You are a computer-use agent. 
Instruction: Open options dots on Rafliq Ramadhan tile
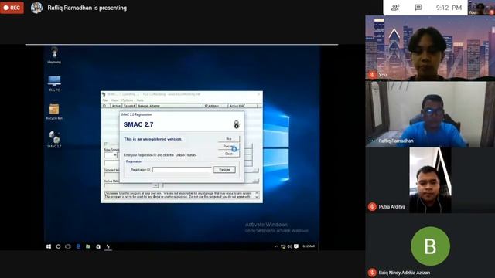372,141
